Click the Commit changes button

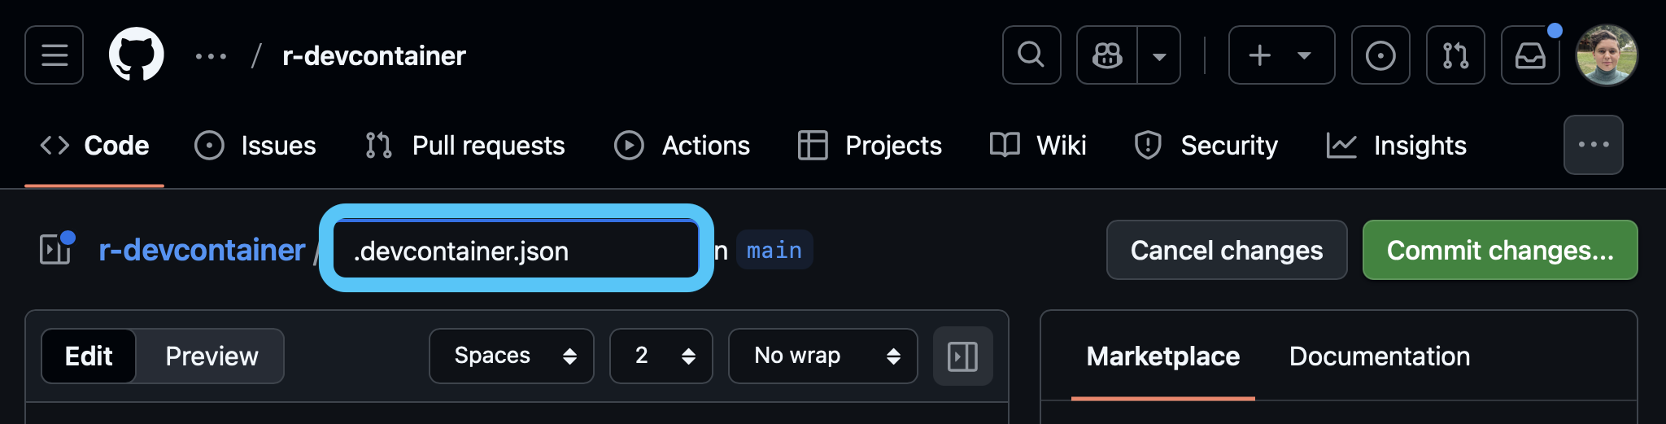click(1500, 250)
